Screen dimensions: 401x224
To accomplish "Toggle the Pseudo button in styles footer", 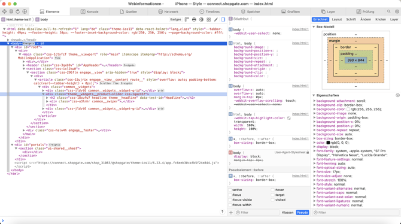I will [x=302, y=213].
